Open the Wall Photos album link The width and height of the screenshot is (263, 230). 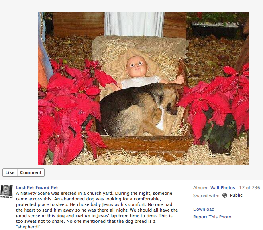coord(222,188)
